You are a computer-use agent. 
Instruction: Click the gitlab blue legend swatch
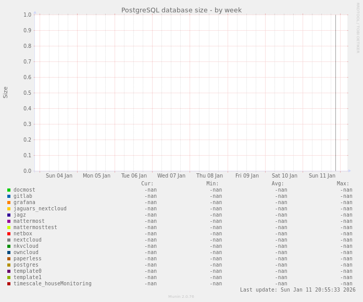[x=9, y=196]
